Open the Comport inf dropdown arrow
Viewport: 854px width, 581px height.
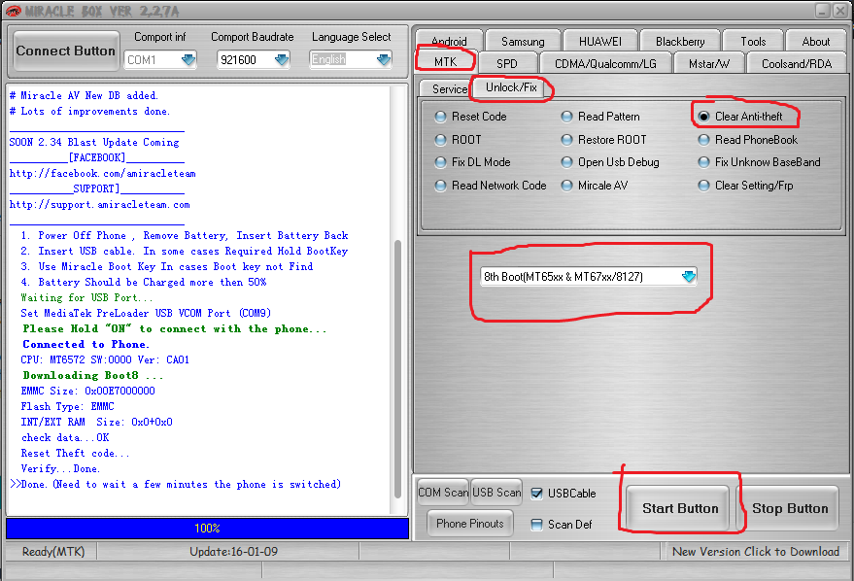pyautogui.click(x=188, y=59)
